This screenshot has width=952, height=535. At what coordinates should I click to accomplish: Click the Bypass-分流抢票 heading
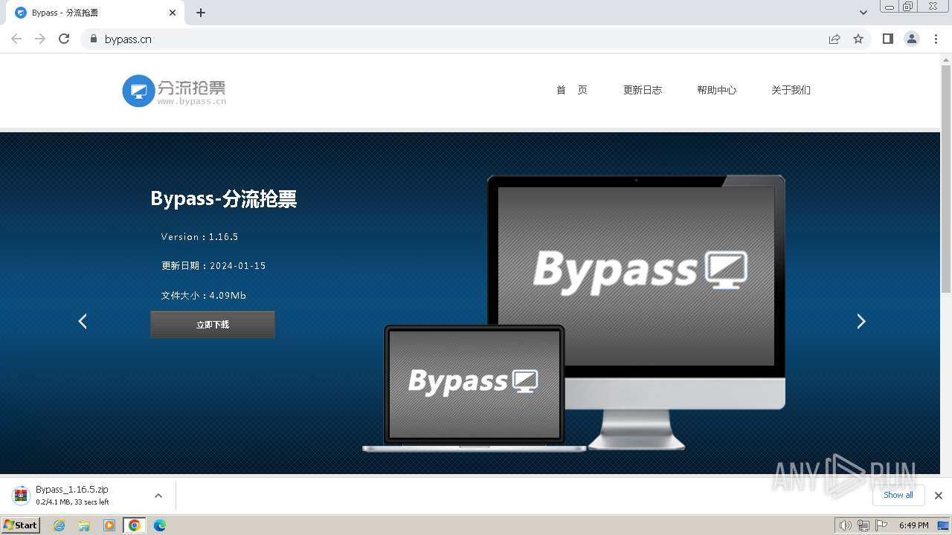tap(224, 198)
